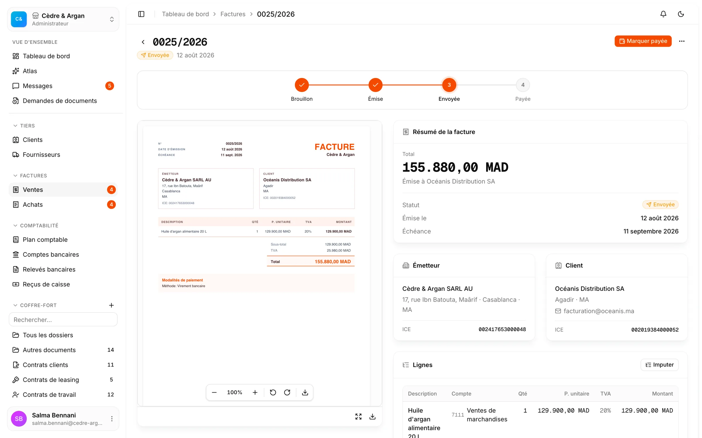702x438 pixels.
Task: Rotate the preview clockwise
Action: pos(287,392)
